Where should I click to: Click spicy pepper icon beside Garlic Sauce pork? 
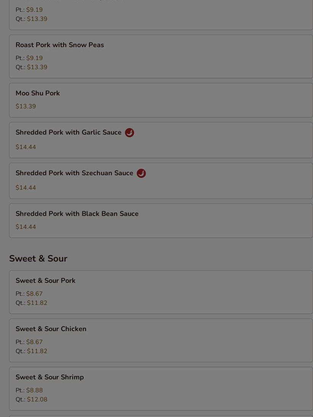[x=130, y=132]
